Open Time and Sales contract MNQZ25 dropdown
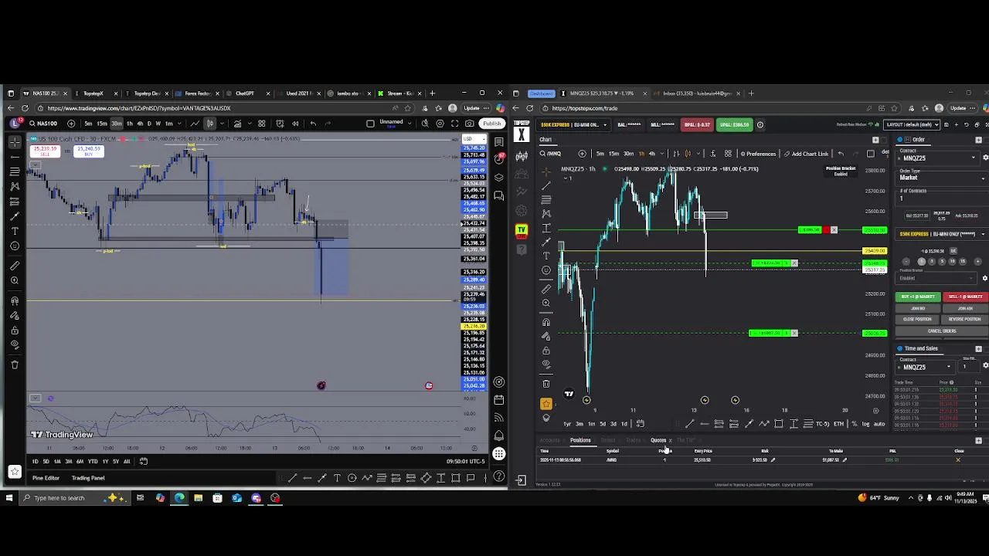This screenshot has height=556, width=989. 925,367
